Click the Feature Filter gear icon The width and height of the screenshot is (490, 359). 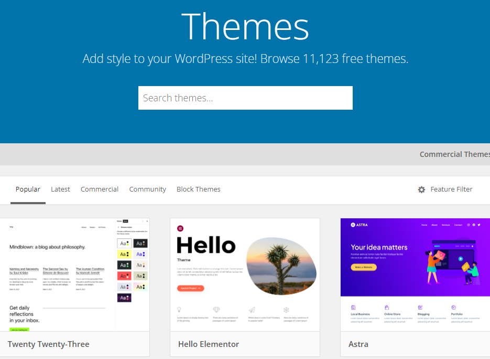point(421,189)
